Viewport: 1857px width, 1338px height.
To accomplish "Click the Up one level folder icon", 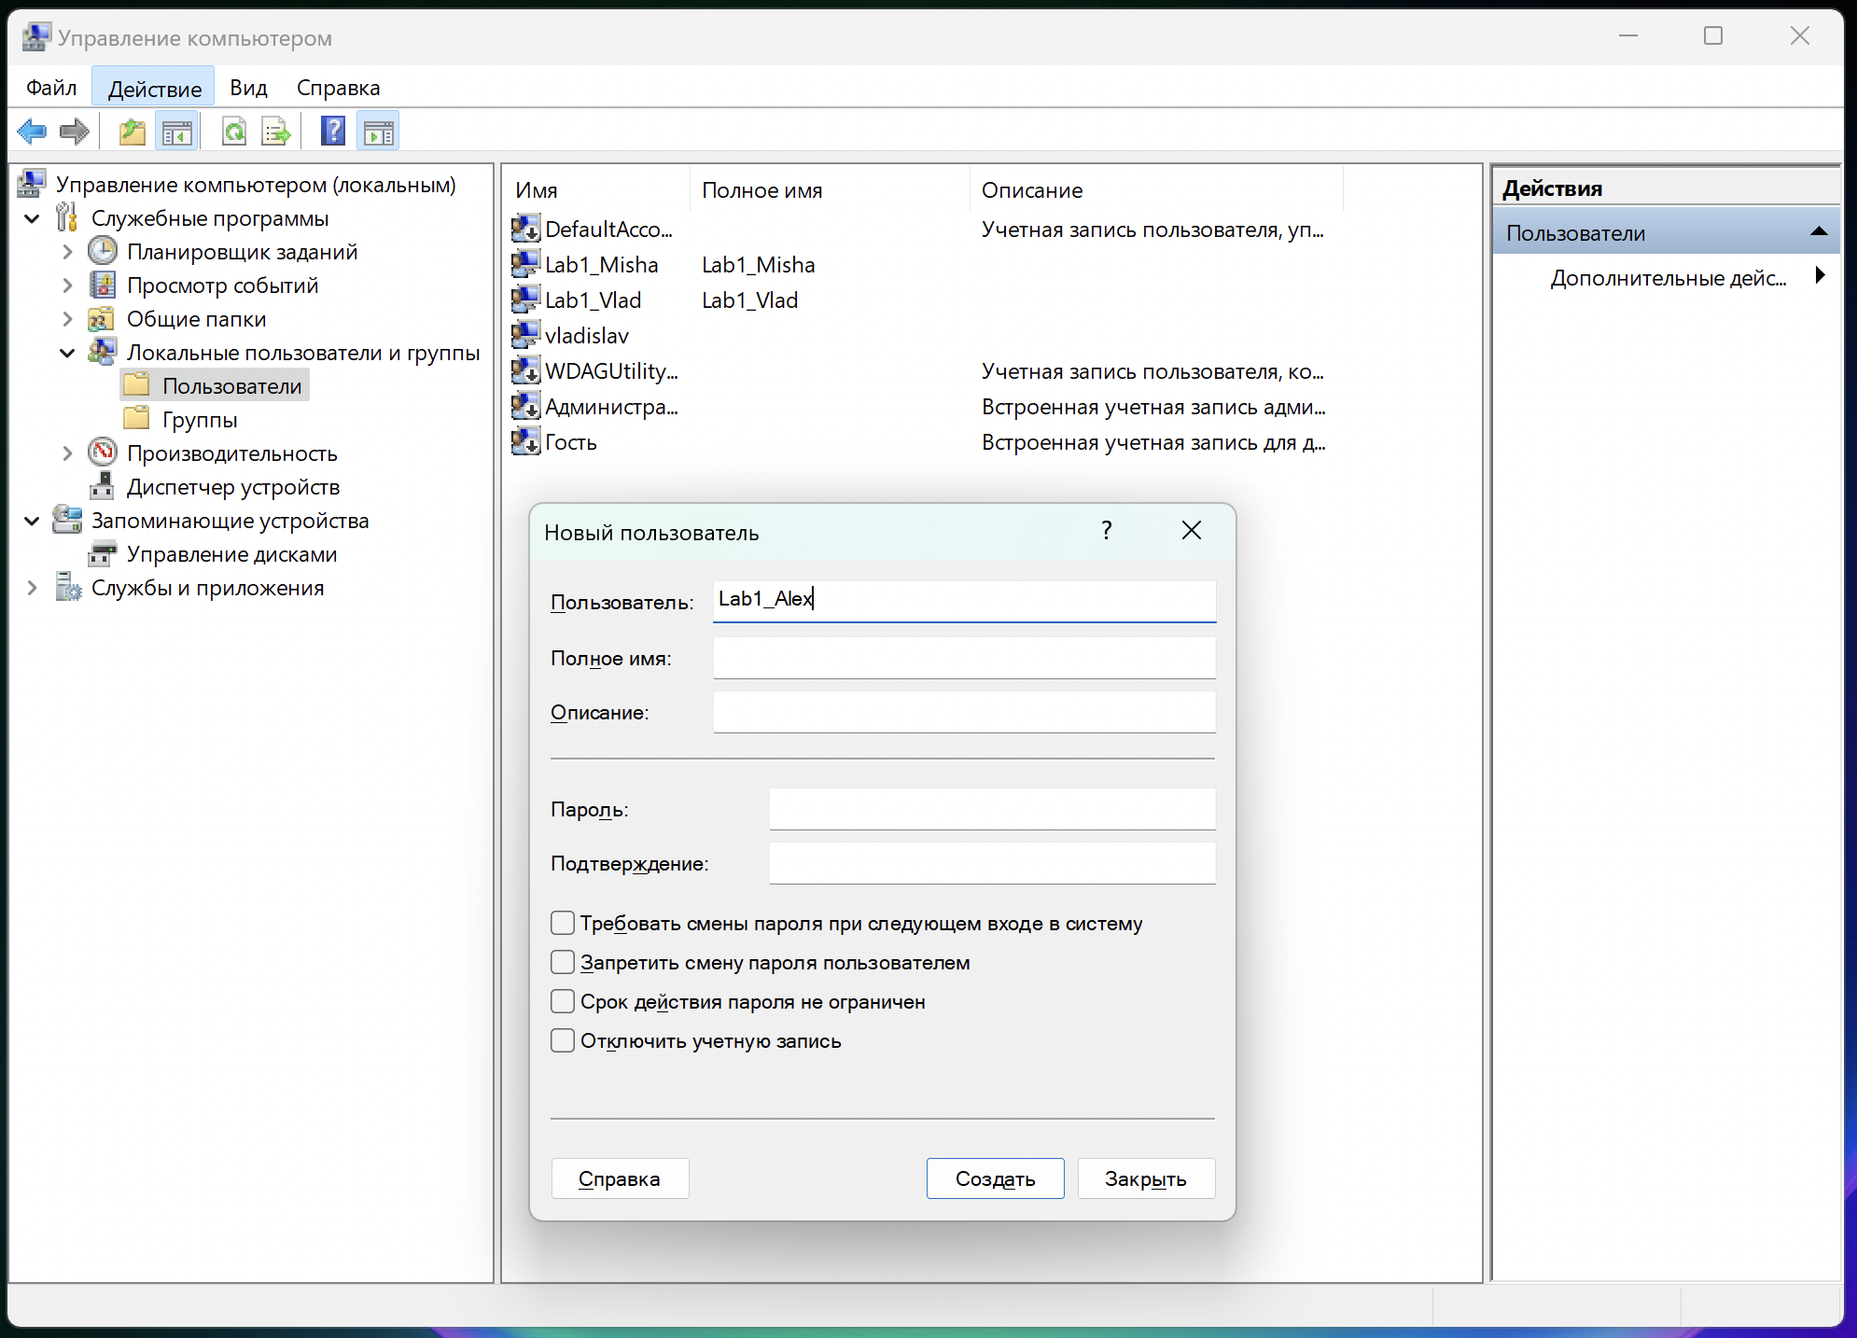I will click(133, 132).
